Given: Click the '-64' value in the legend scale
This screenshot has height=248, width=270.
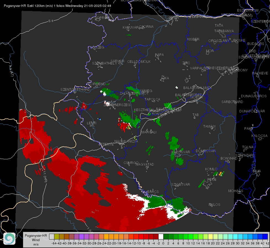Looking at the screenshot, I should click(x=54, y=243).
